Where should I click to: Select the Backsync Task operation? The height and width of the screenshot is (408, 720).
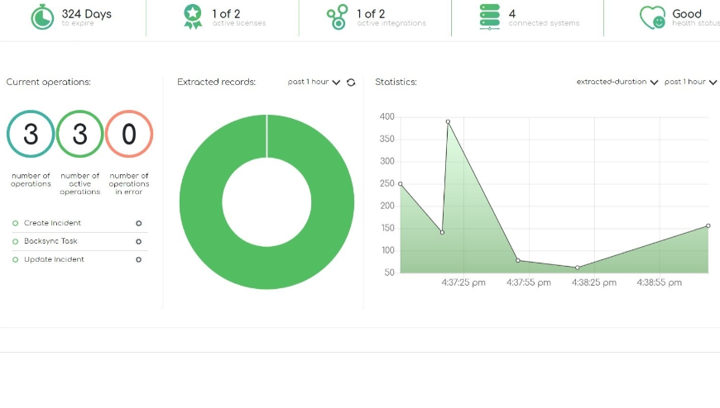click(x=50, y=241)
